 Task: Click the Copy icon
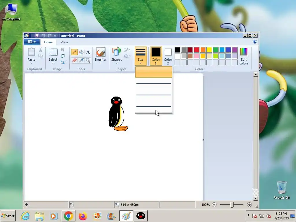[x=40, y=56]
